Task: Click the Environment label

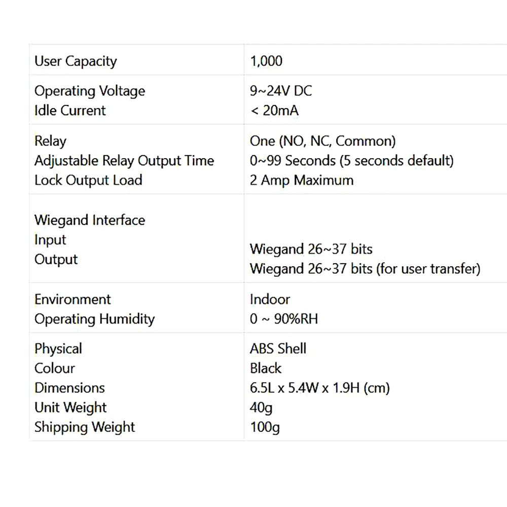Action: pyautogui.click(x=73, y=300)
